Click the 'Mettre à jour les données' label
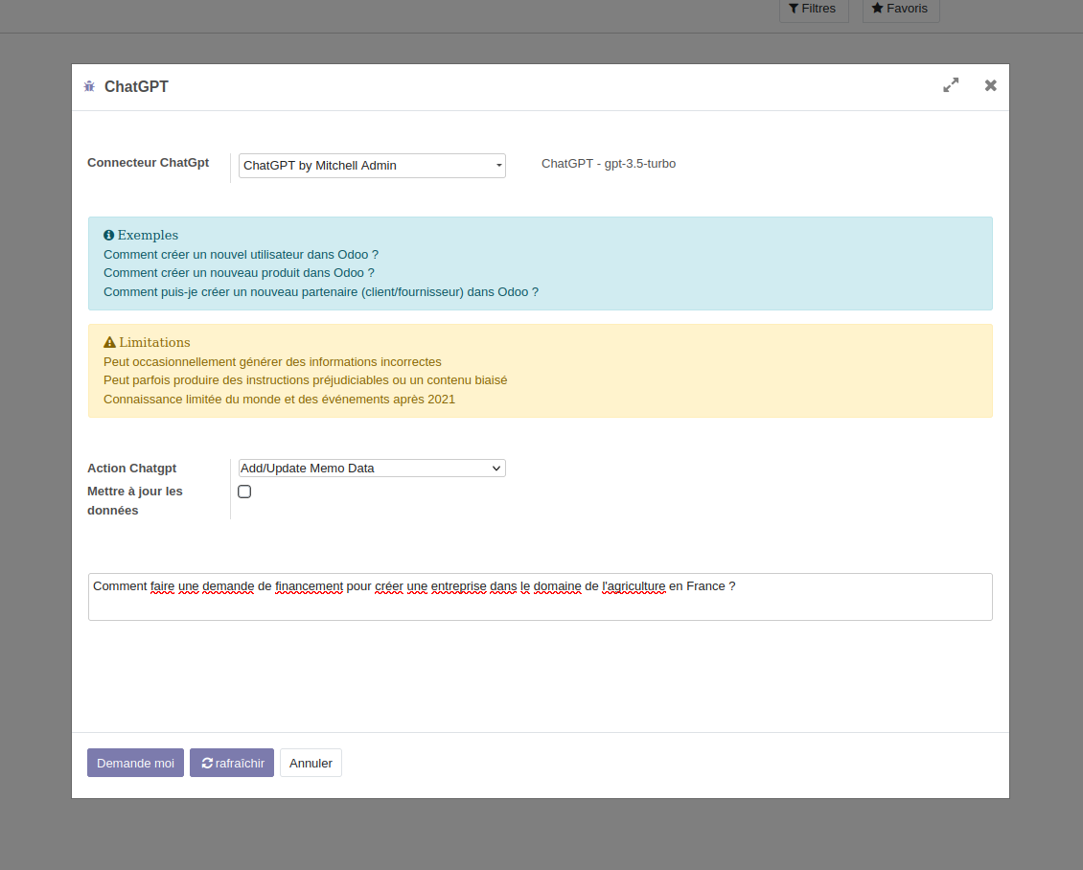This screenshot has width=1083, height=870. 135,500
